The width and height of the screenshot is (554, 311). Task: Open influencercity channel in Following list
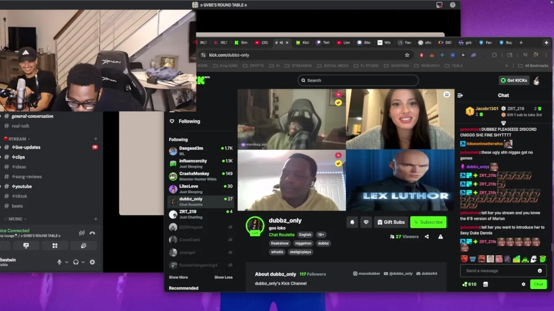point(201,163)
